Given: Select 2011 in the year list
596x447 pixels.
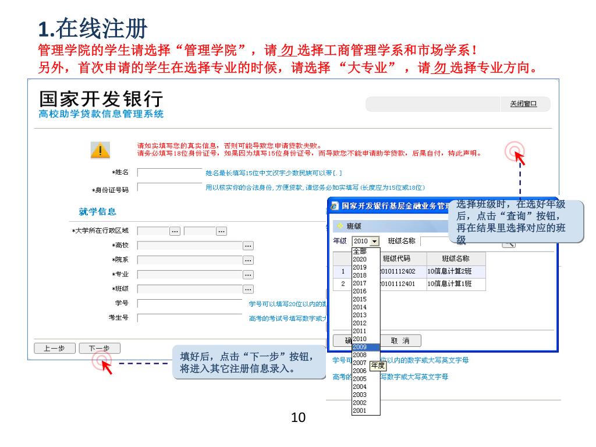Looking at the screenshot, I should [x=366, y=331].
